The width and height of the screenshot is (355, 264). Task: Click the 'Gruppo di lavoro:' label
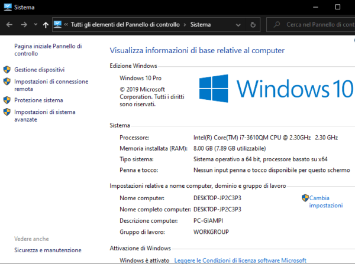142,232
